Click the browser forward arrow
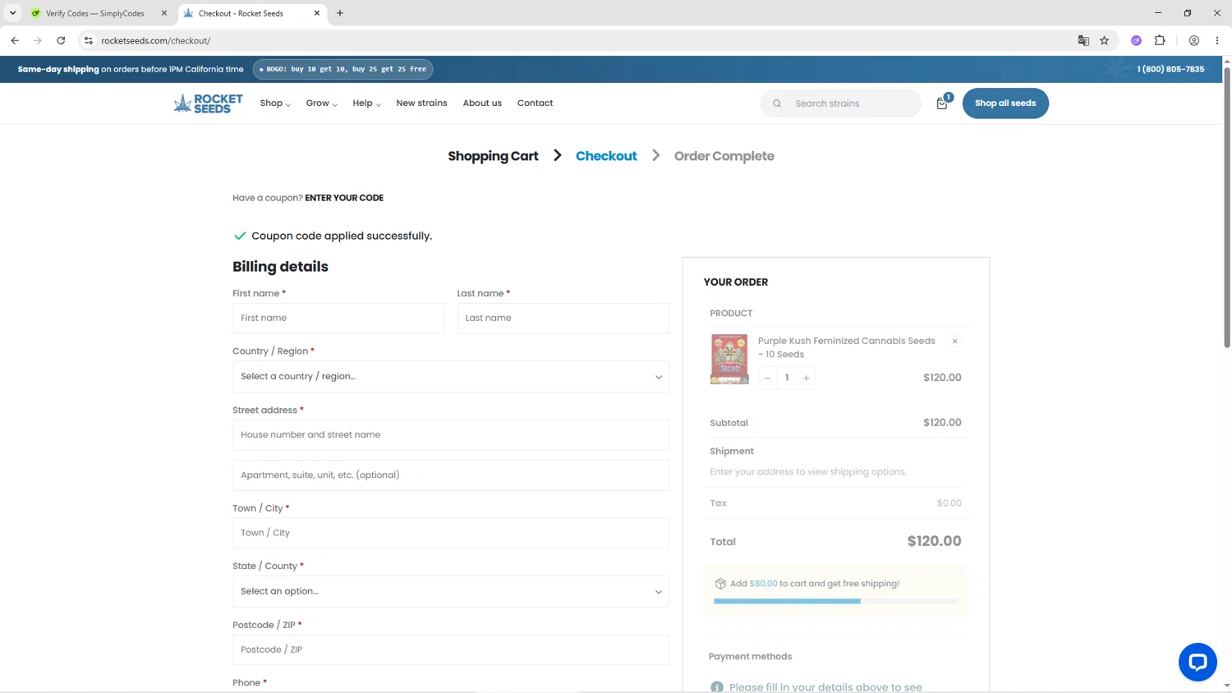The width and height of the screenshot is (1232, 693). (38, 40)
